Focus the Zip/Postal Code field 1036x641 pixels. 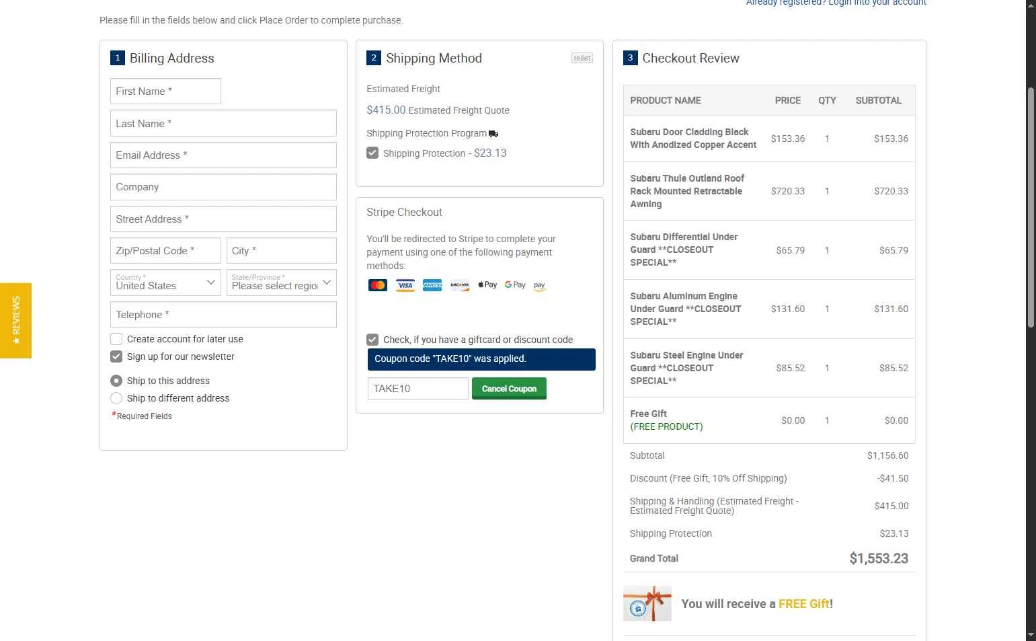(165, 250)
